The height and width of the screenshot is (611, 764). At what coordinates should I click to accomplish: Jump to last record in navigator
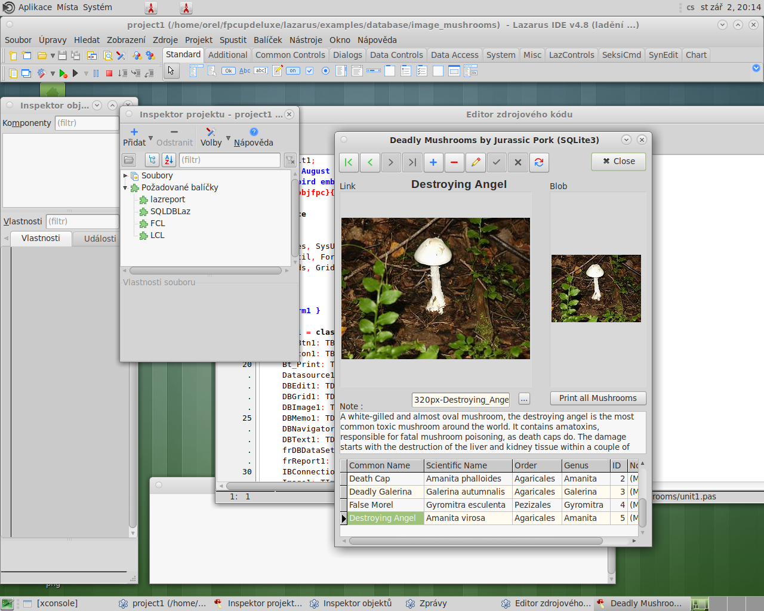pyautogui.click(x=412, y=162)
